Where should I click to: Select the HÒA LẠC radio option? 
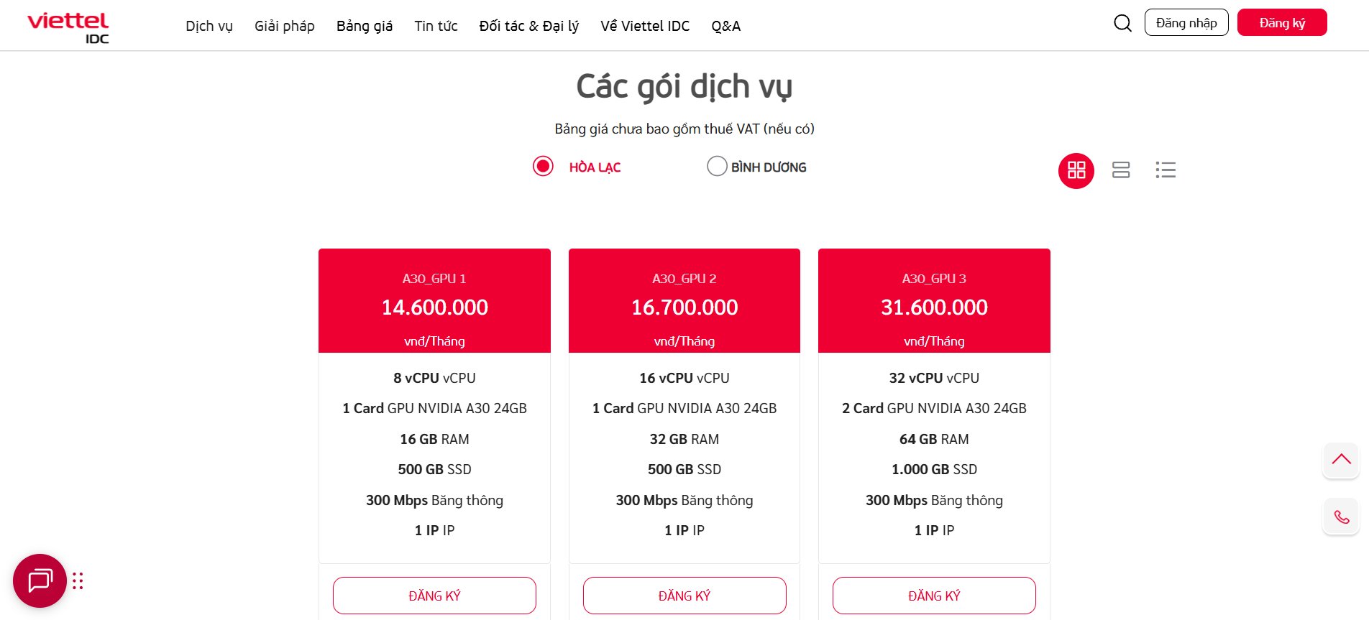[543, 167]
